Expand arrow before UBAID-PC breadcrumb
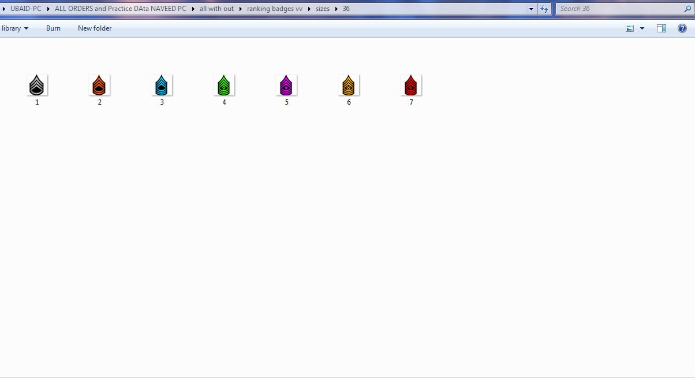Image resolution: width=695 pixels, height=378 pixels. [4, 9]
